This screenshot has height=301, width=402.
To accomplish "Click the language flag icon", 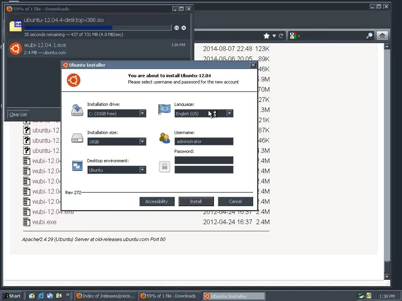I will tap(164, 110).
